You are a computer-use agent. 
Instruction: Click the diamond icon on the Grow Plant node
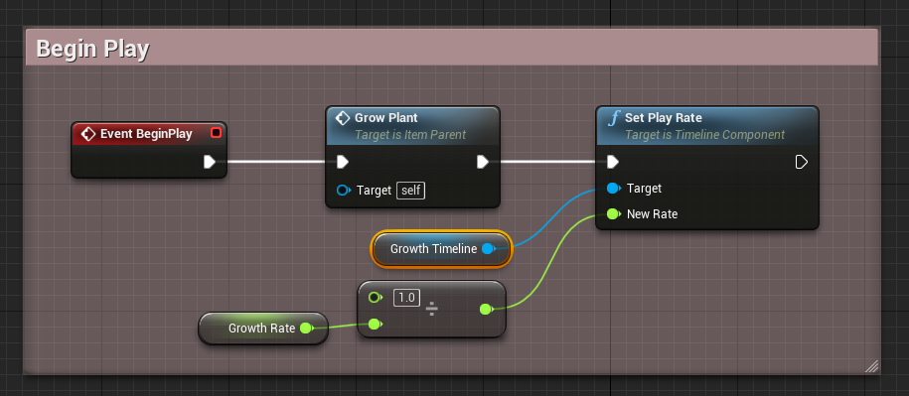pos(343,118)
